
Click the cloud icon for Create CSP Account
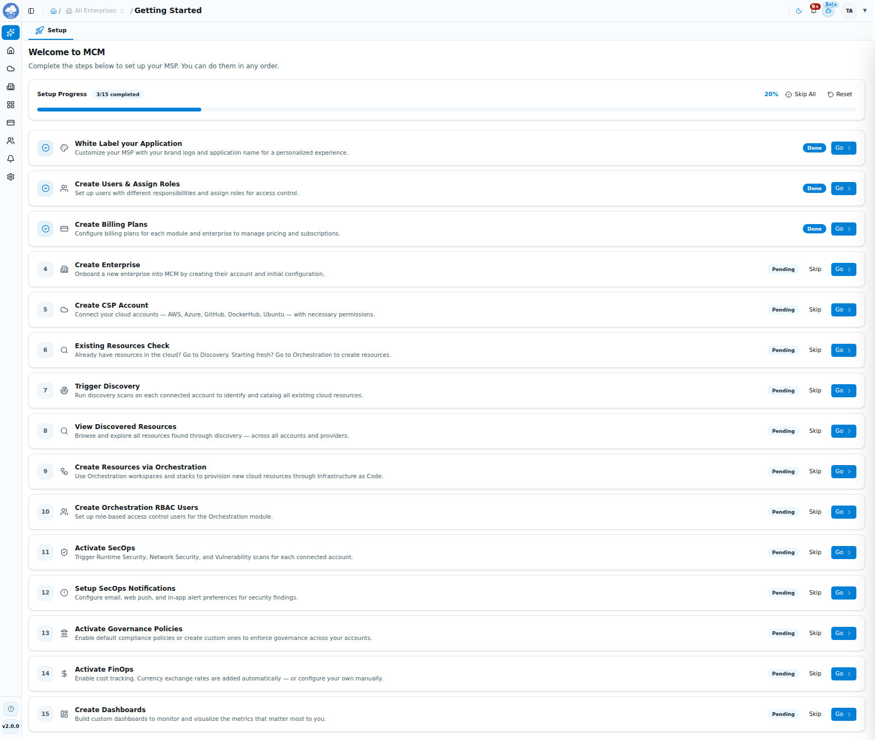[64, 310]
